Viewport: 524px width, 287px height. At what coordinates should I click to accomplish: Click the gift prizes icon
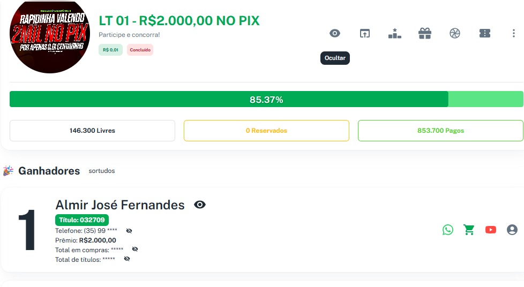(425, 33)
